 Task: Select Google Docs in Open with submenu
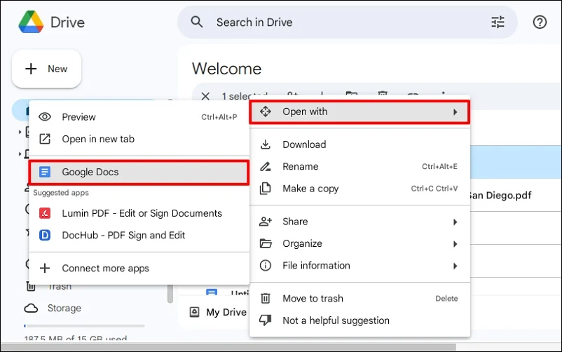point(139,172)
